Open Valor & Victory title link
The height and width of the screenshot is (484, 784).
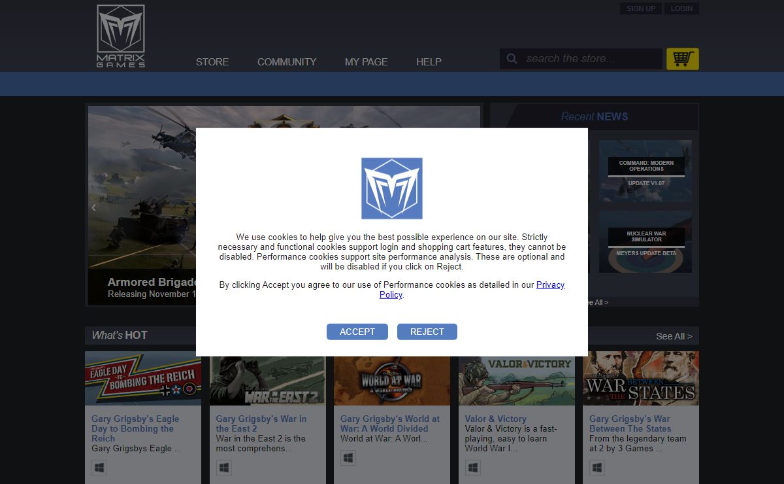(x=495, y=419)
